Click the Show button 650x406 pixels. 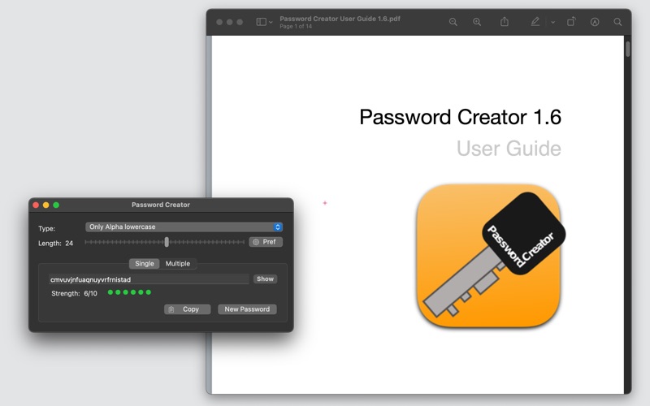pyautogui.click(x=266, y=279)
